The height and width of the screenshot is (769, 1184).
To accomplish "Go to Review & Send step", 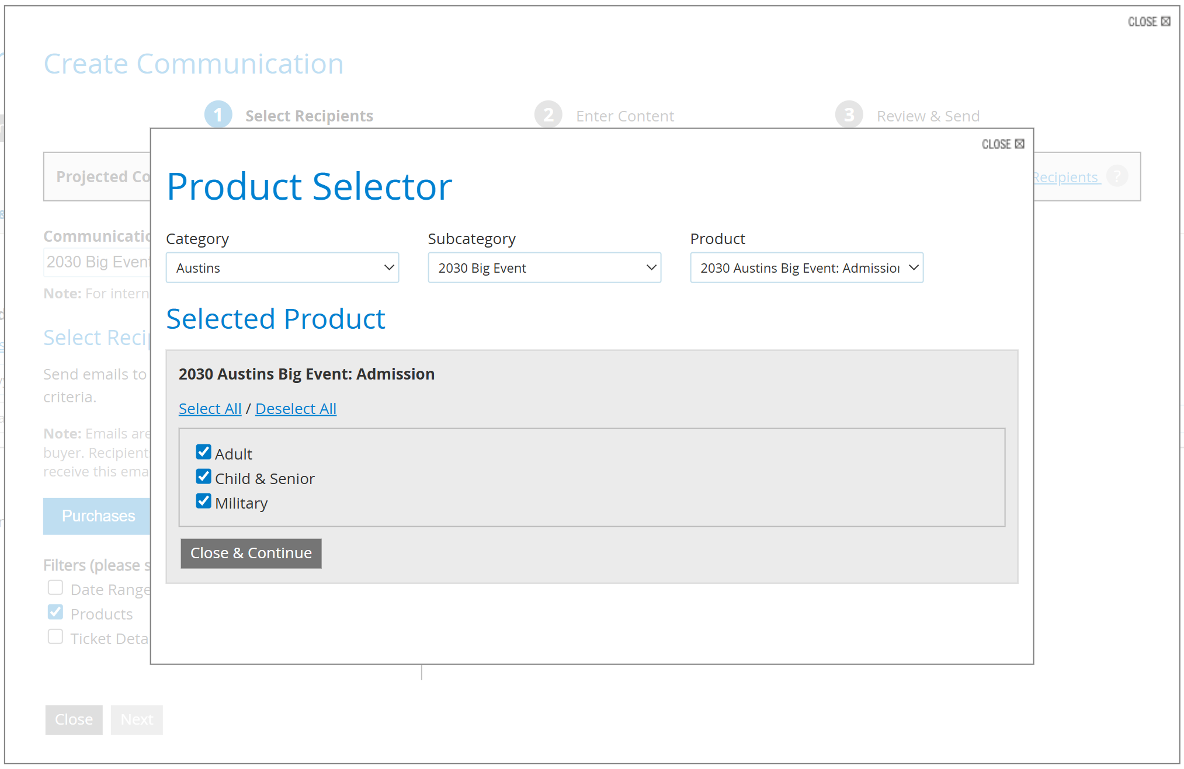I will pos(928,116).
